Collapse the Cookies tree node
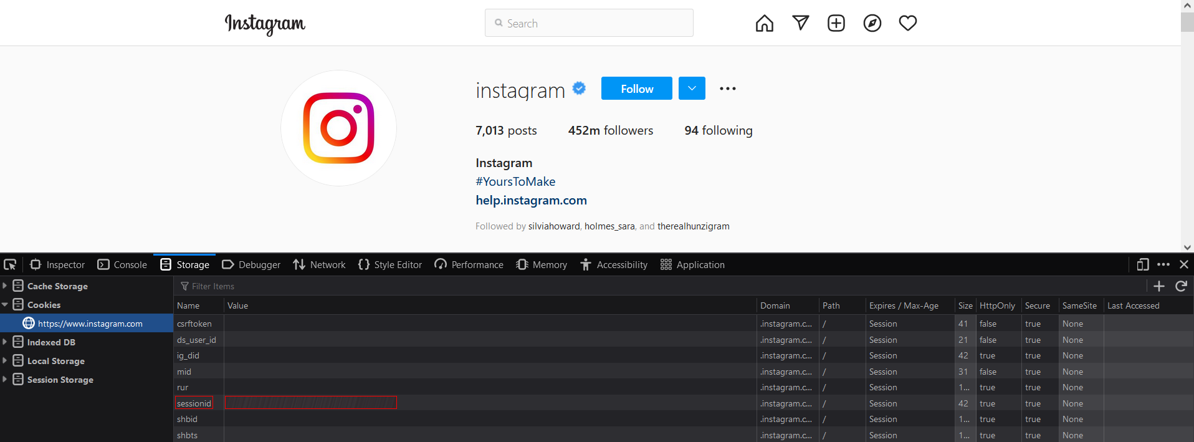 (x=5, y=305)
